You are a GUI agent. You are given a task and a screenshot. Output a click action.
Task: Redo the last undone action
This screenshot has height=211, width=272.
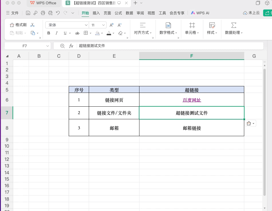click(65, 13)
